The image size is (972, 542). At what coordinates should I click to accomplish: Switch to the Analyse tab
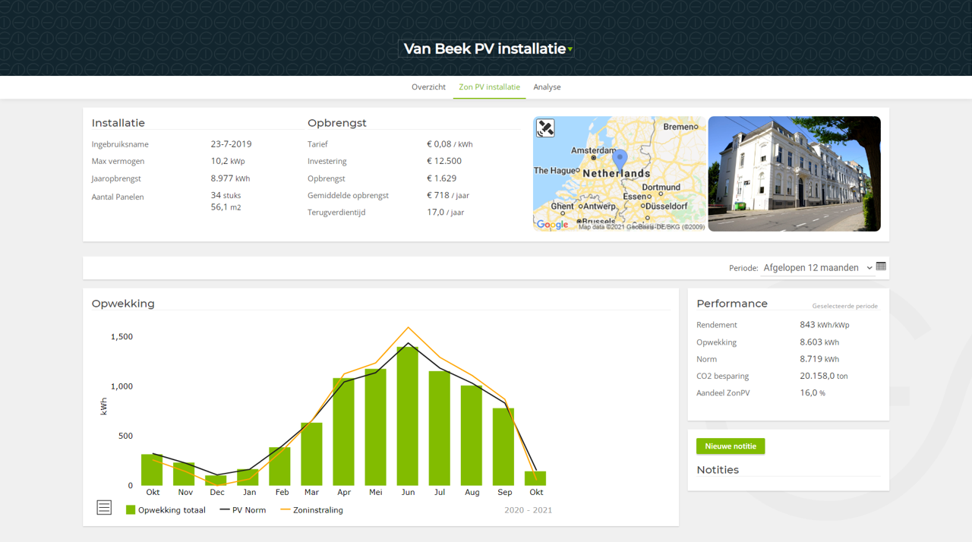547,87
